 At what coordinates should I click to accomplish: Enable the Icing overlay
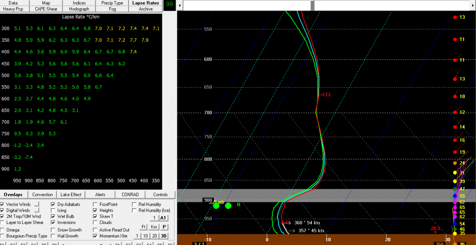[x=54, y=211]
